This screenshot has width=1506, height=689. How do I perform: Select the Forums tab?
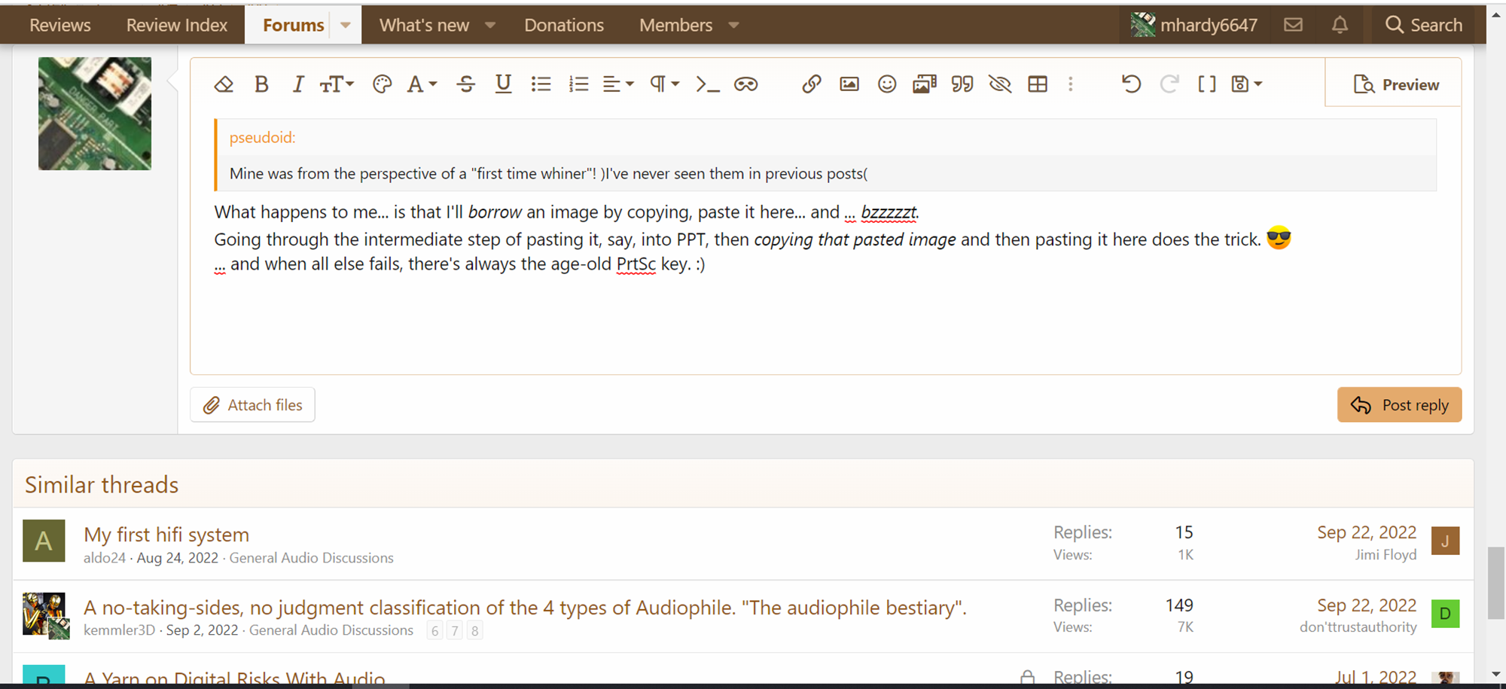click(293, 25)
